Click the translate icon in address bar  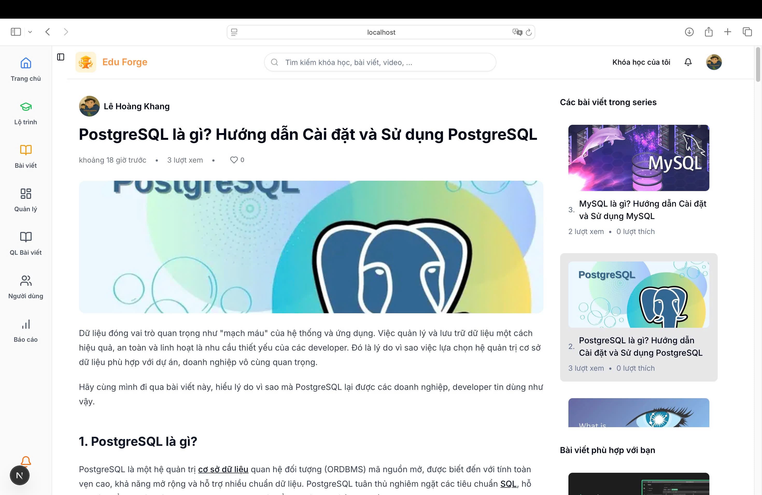coord(517,32)
